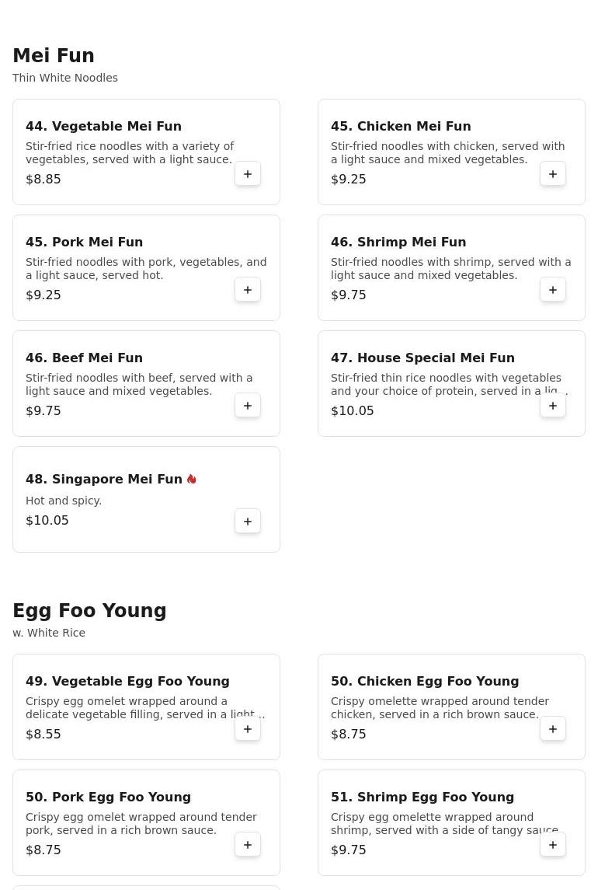The height and width of the screenshot is (890, 598).
Task: Click the Vegetable Mei Fun $8.85 price
Action: tap(43, 180)
